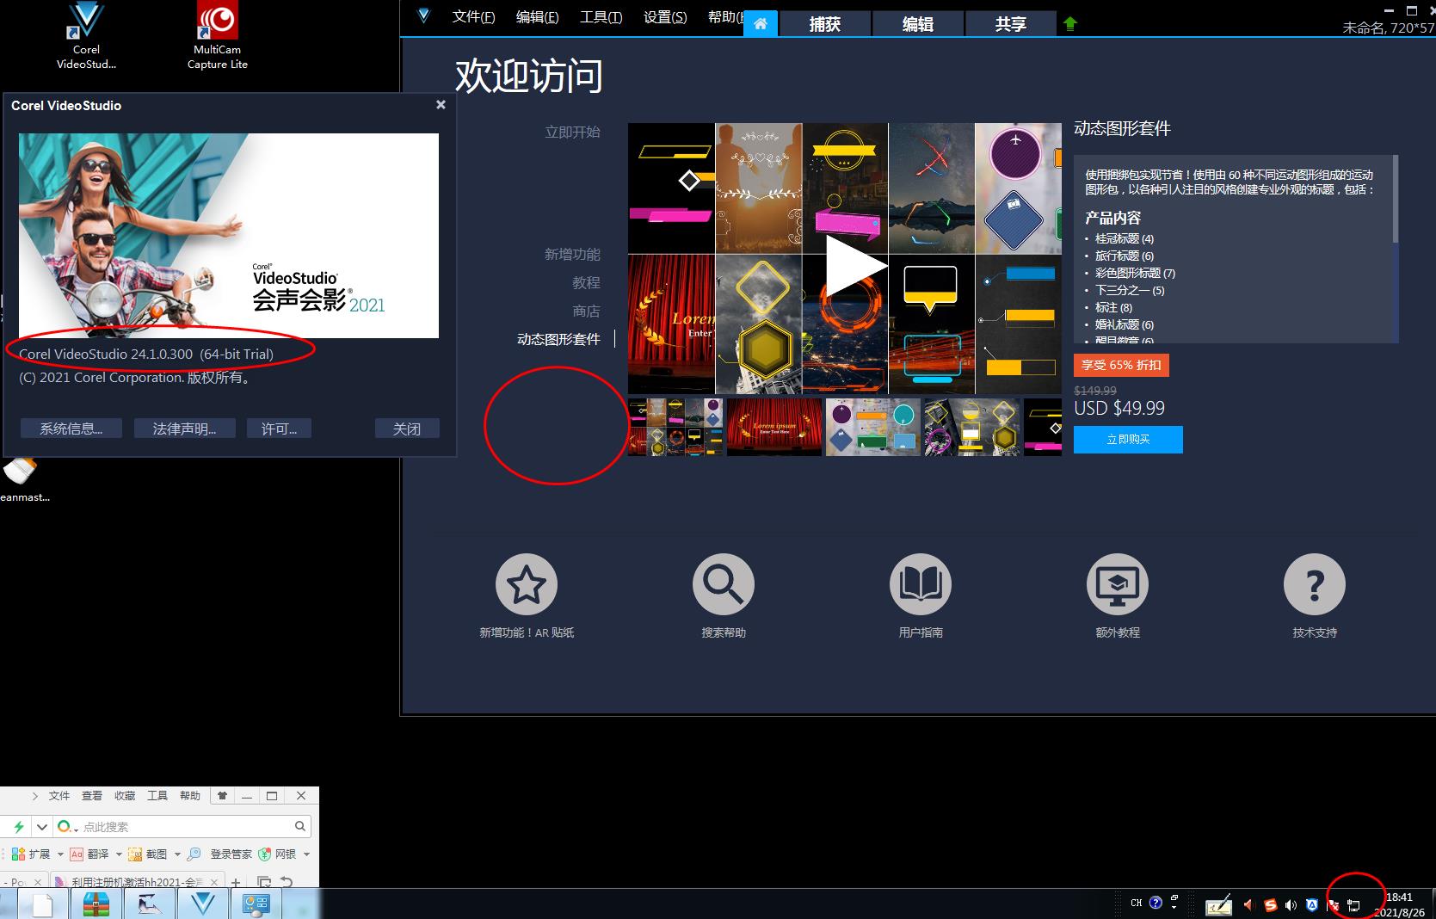The image size is (1436, 919).
Task: Expand the 网银 dropdown arrow
Action: point(306,854)
